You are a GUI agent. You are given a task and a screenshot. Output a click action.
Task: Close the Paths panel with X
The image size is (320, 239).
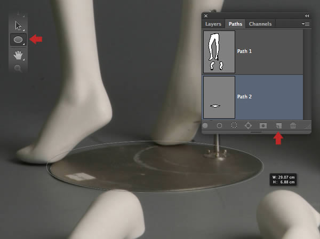click(206, 16)
